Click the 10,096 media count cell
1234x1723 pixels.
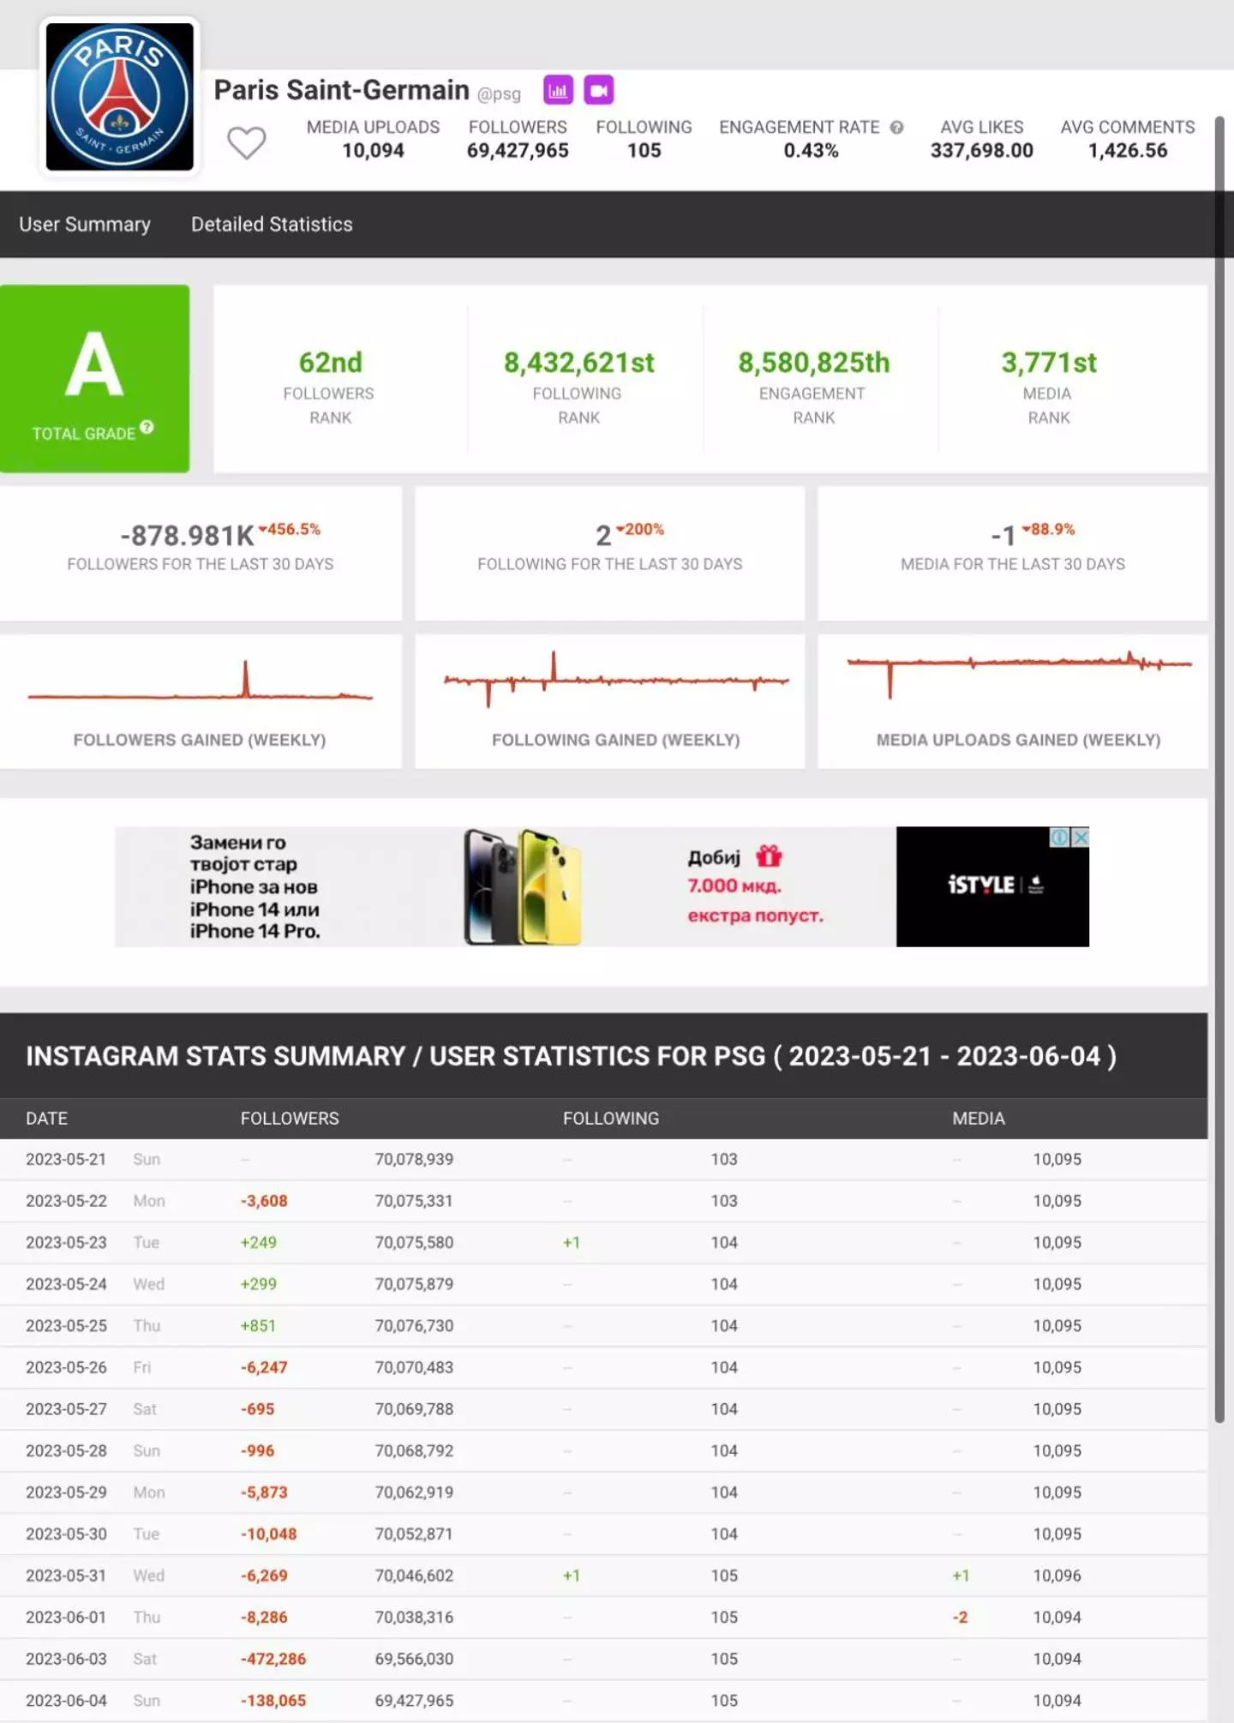click(x=1057, y=1576)
